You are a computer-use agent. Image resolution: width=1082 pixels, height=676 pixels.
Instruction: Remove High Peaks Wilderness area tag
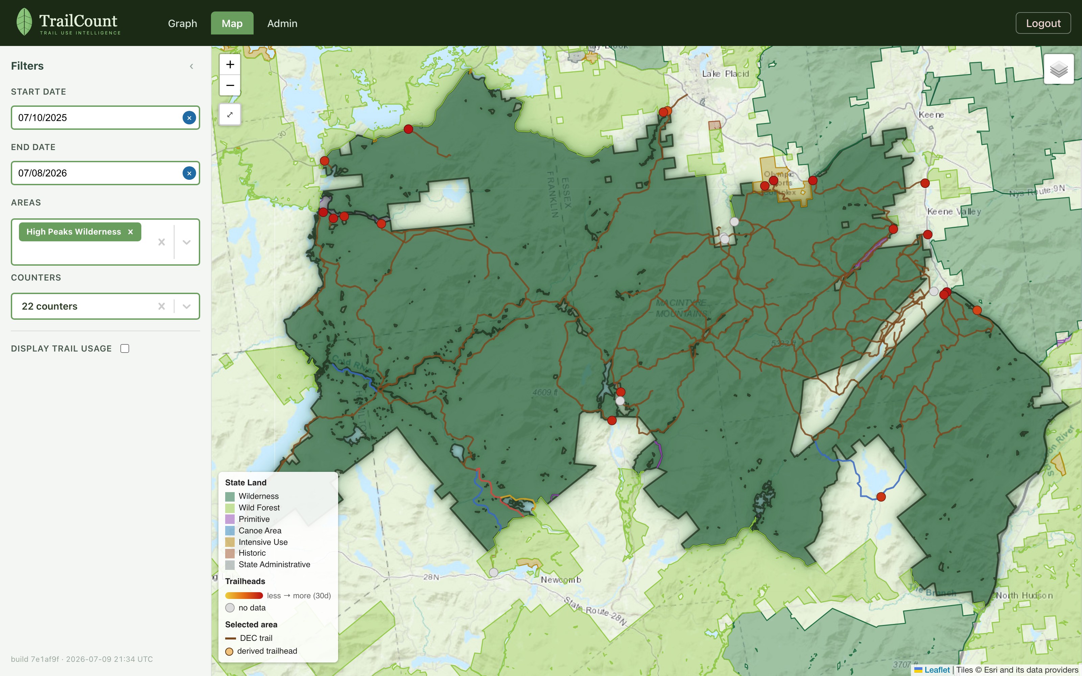pos(131,232)
